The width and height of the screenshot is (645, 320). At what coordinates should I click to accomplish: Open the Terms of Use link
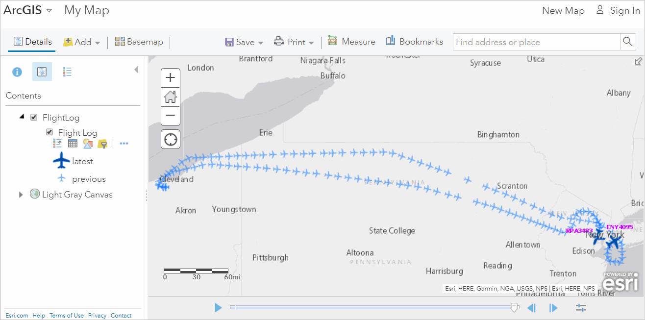[x=67, y=316]
